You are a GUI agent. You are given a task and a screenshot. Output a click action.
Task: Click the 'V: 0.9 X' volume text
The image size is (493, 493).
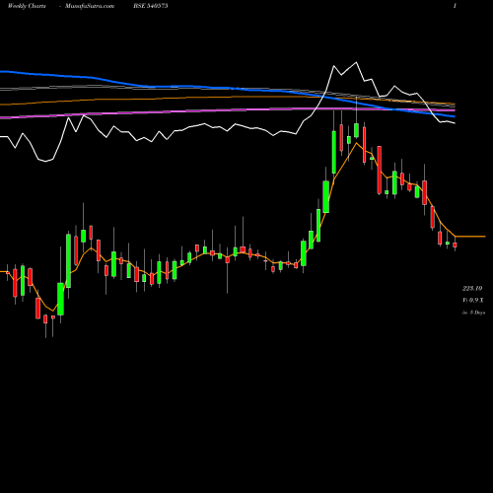473,300
